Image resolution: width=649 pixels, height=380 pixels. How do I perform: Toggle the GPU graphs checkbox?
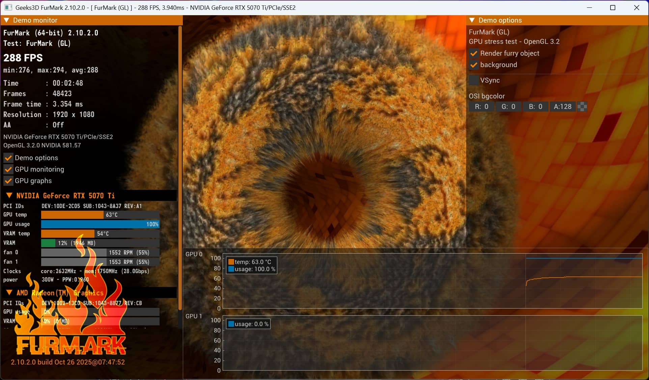pyautogui.click(x=8, y=181)
